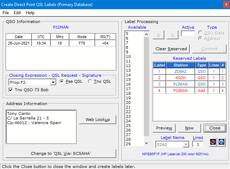Click the move-right '>' arrow button
Viewport: 230px width, 169px height.
pos(158,35)
